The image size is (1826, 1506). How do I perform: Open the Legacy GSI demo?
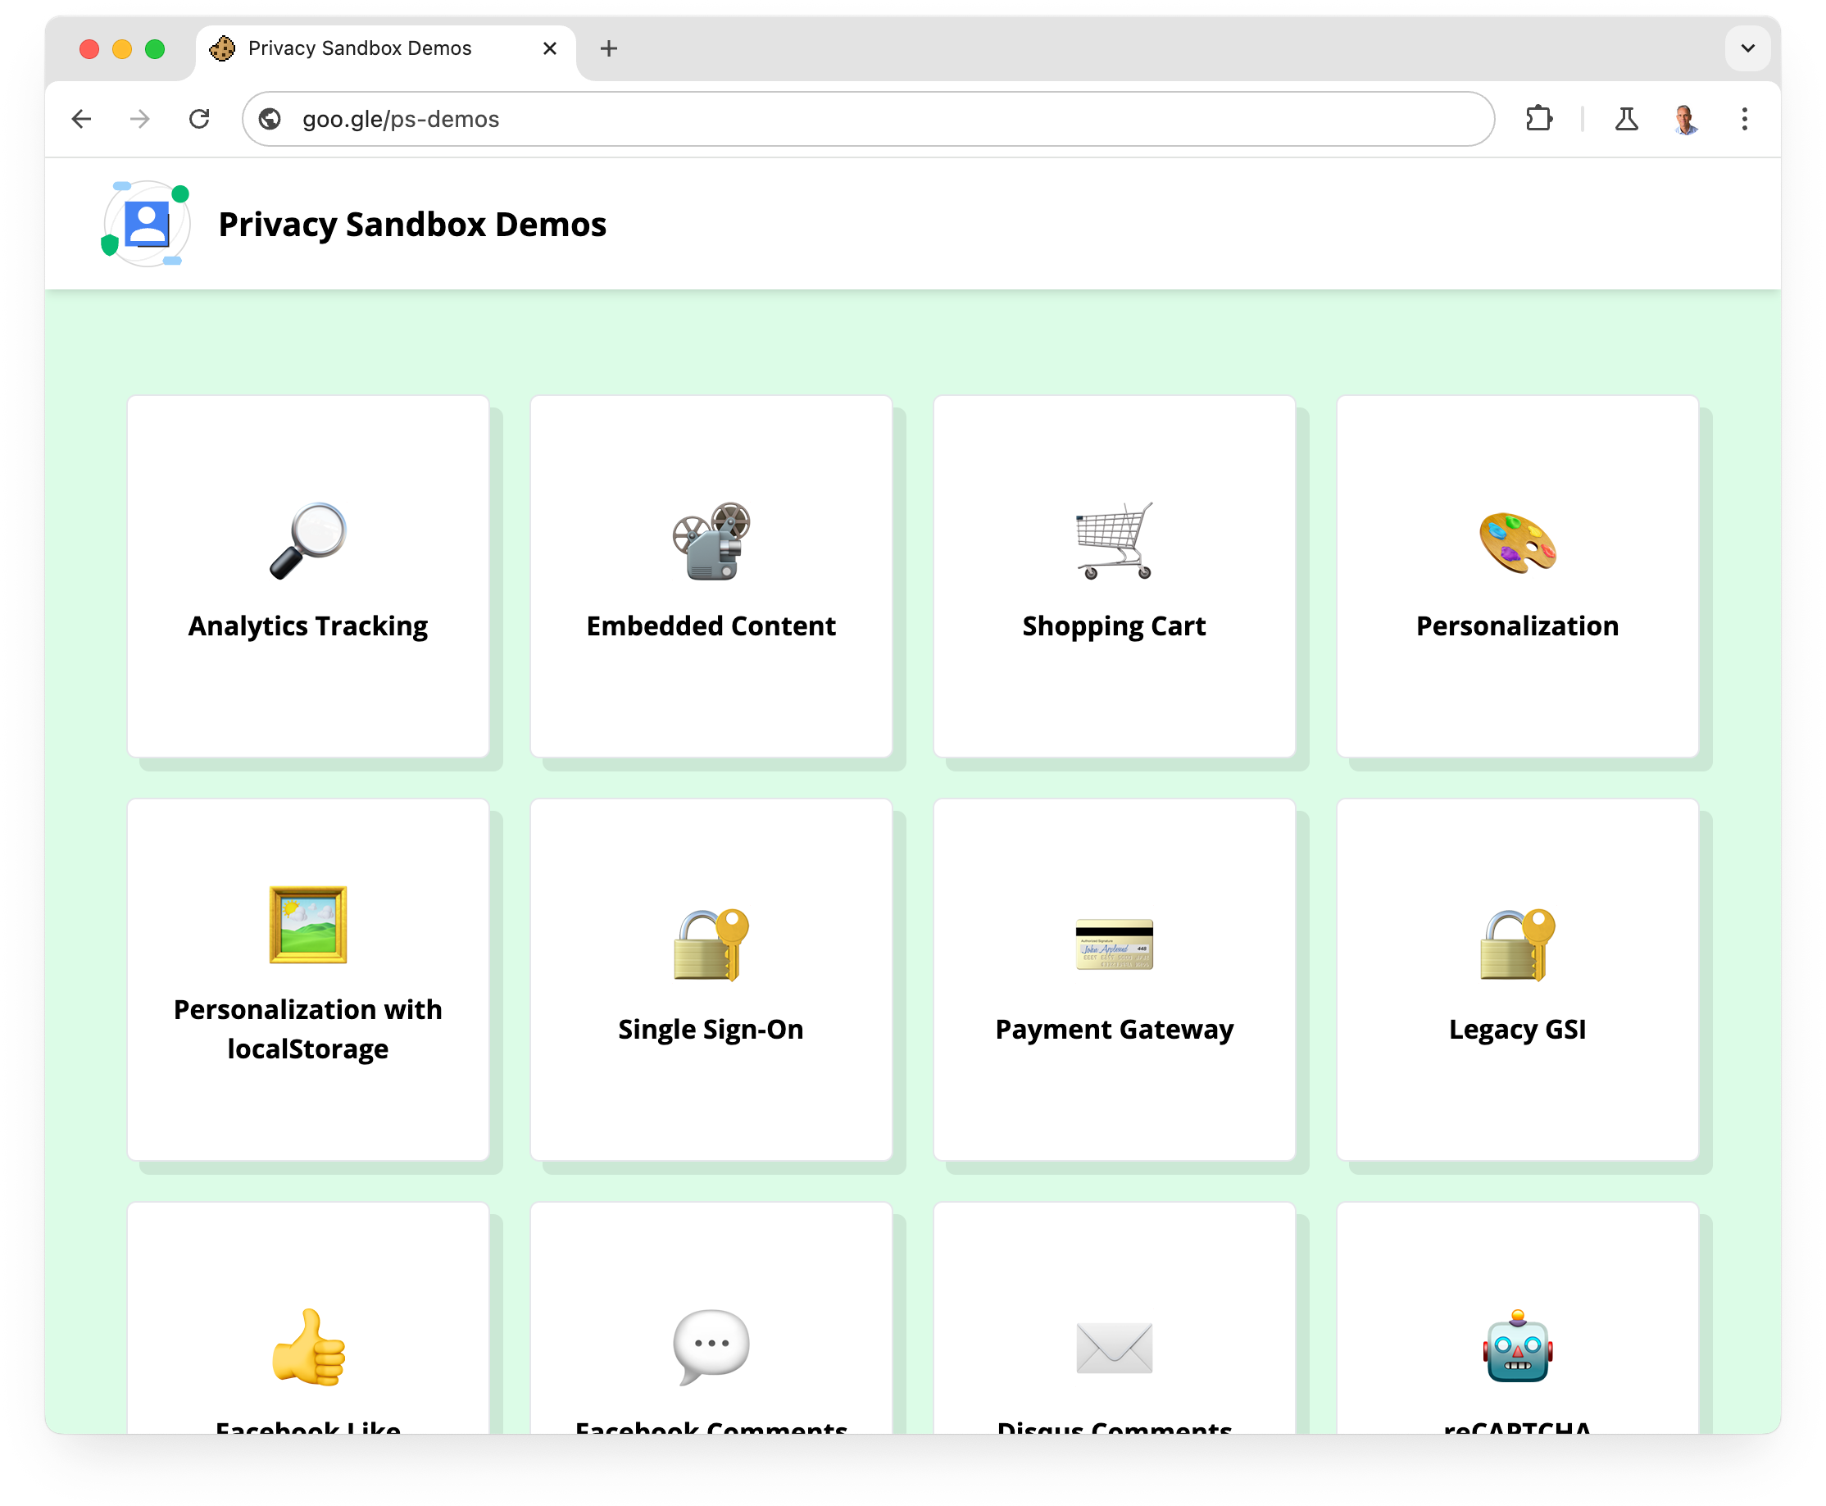(1516, 971)
